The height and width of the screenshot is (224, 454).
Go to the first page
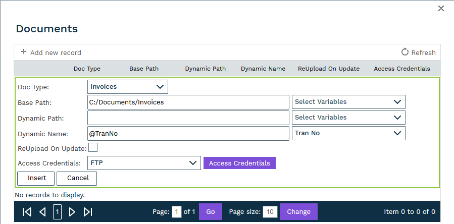(x=27, y=212)
